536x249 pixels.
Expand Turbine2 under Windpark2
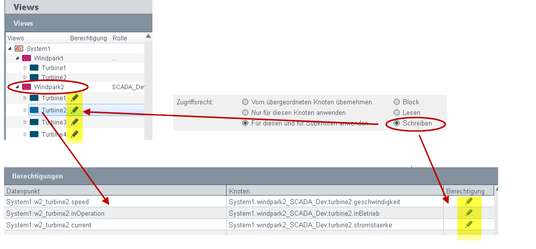tap(25, 110)
